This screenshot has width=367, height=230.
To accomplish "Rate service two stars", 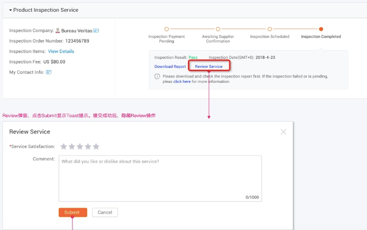I will [72, 147].
